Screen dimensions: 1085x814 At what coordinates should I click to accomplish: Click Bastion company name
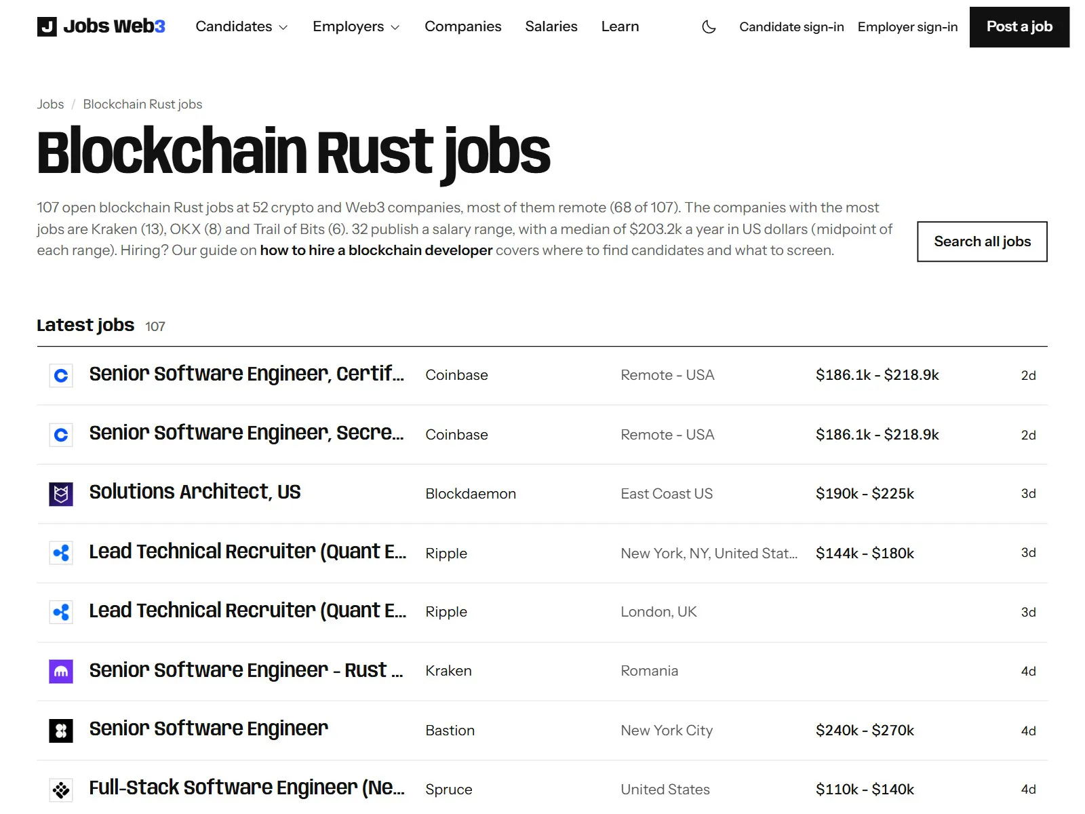(x=450, y=731)
